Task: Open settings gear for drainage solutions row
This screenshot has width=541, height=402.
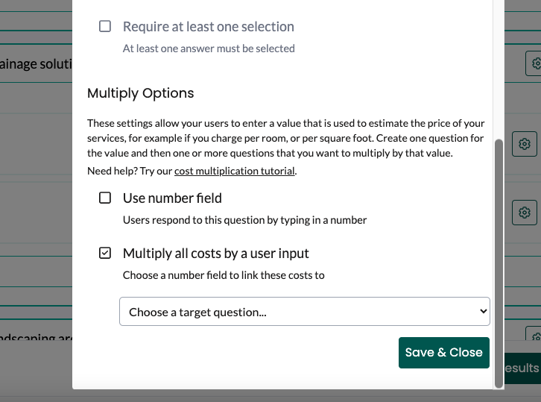Action: (534, 63)
